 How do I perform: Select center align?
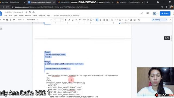100,20
